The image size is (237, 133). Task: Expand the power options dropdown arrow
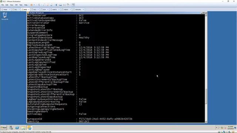tap(34, 5)
